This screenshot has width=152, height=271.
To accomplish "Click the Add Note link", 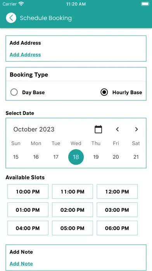I will 21,264.
